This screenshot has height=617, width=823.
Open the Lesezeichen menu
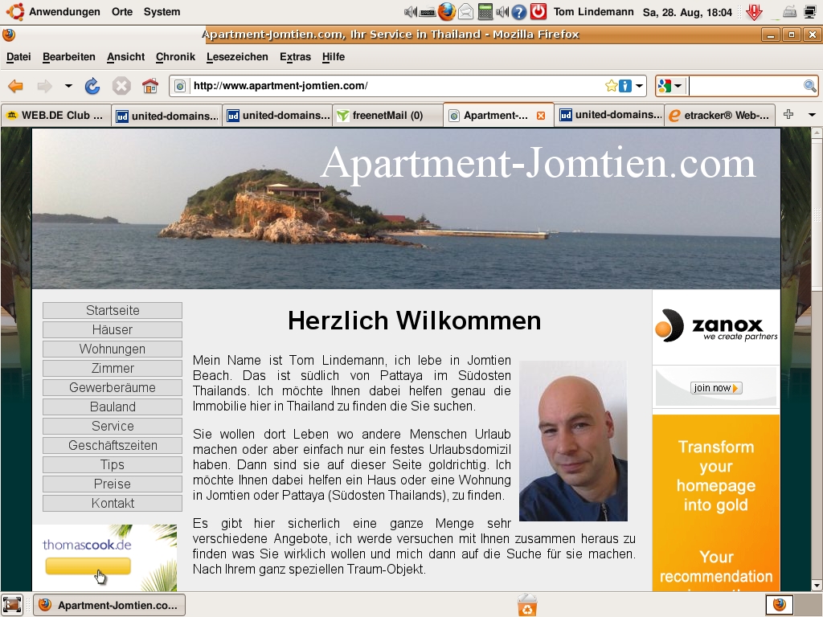[237, 57]
